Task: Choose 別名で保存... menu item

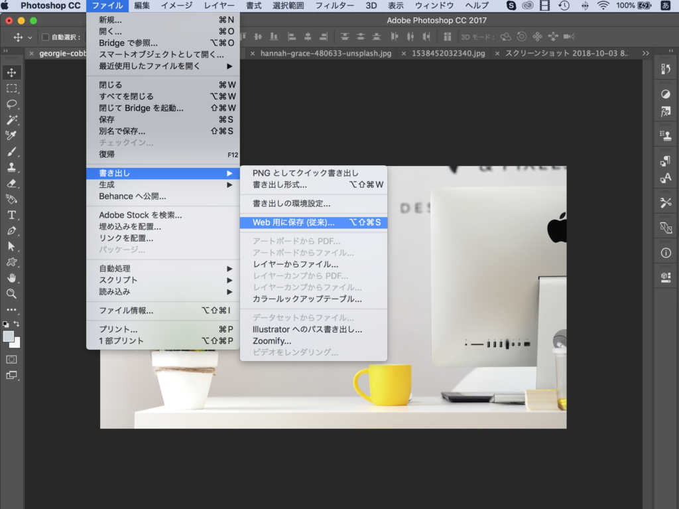Action: (163, 131)
